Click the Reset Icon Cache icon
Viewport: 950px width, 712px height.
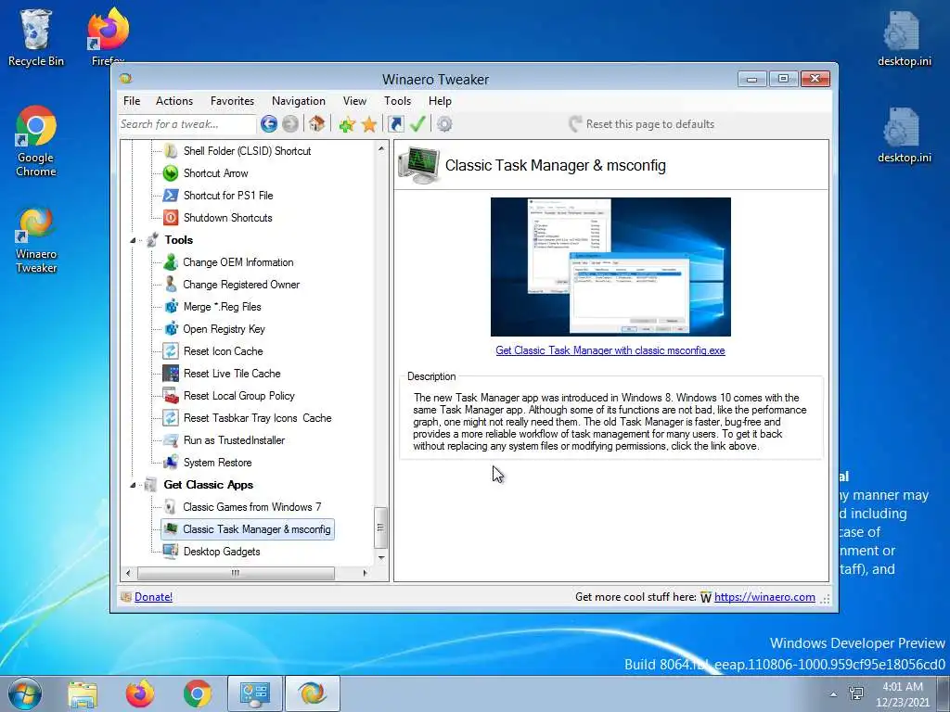(x=171, y=351)
